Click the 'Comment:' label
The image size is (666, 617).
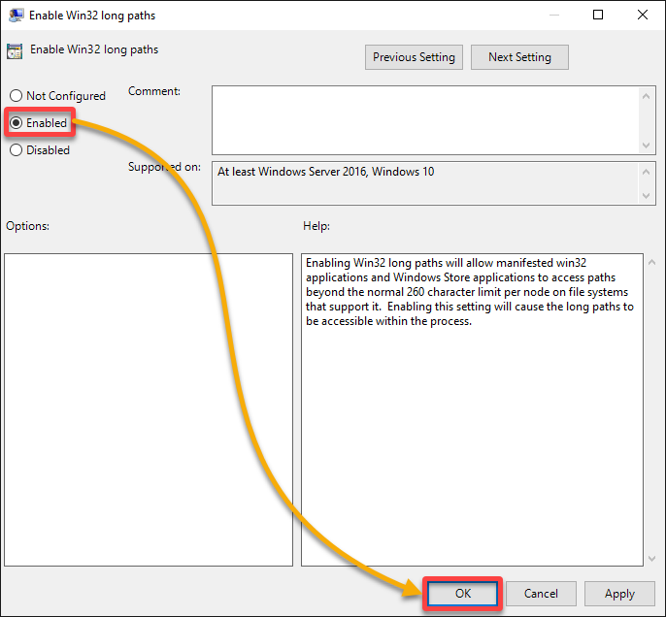pyautogui.click(x=154, y=91)
